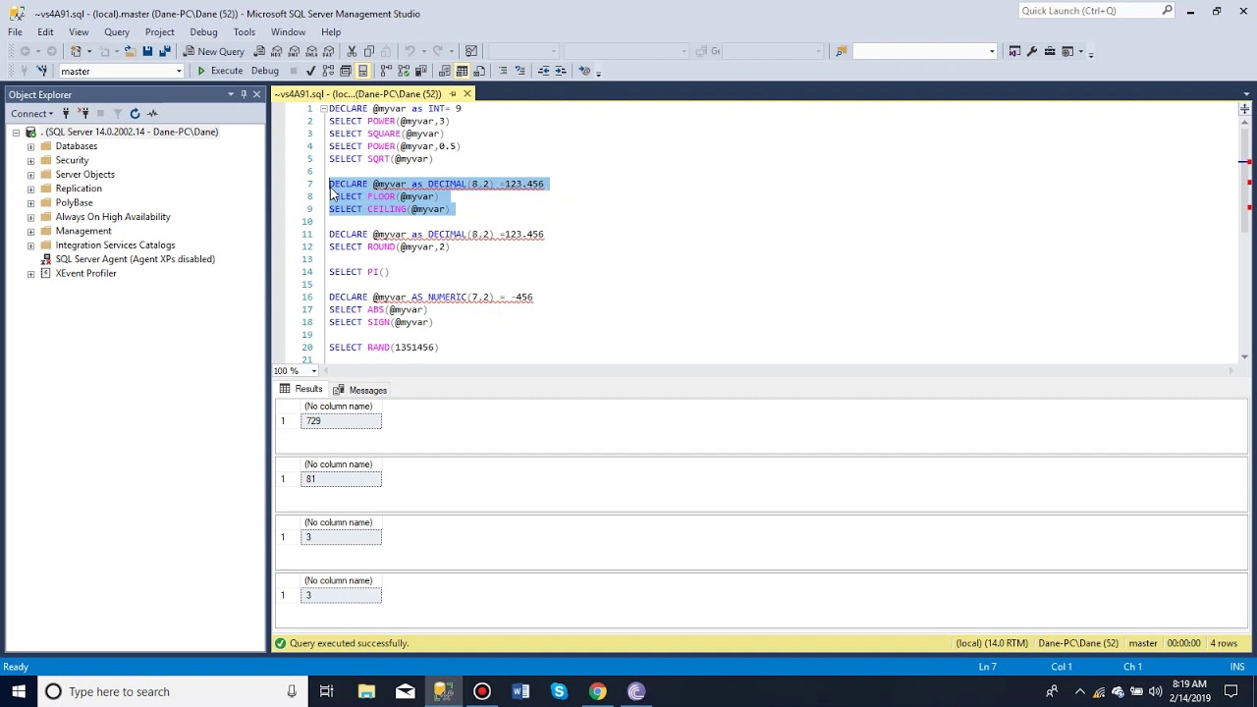Screen dimensions: 1257x707
Task: Toggle auto-hide pin on Object Explorer panel
Action: coord(244,94)
